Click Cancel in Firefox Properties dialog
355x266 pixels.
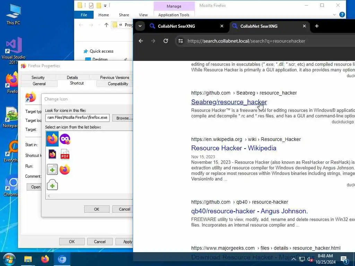pyautogui.click(x=99, y=241)
